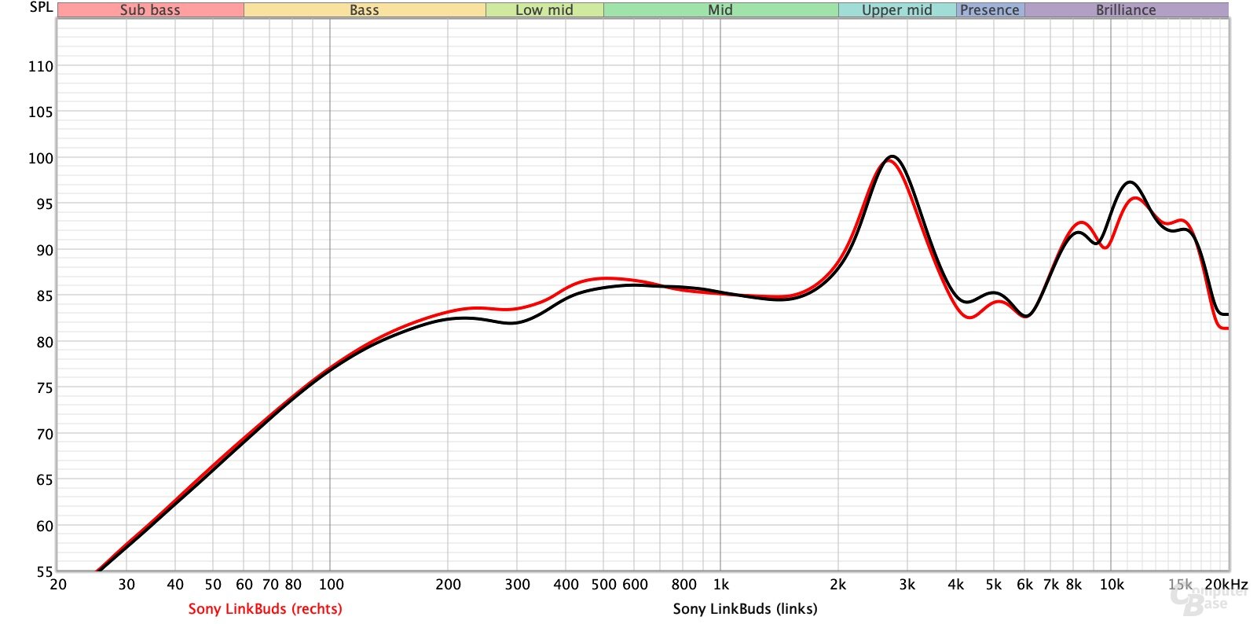
Task: Click the 80 value on SPL axis
Action: coord(45,343)
